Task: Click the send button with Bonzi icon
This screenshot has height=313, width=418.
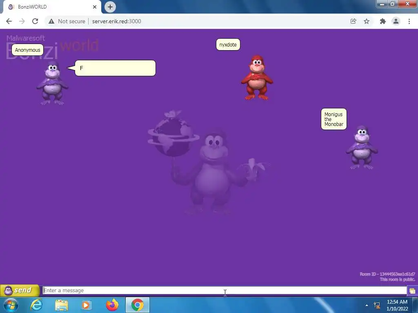Action: point(20,290)
